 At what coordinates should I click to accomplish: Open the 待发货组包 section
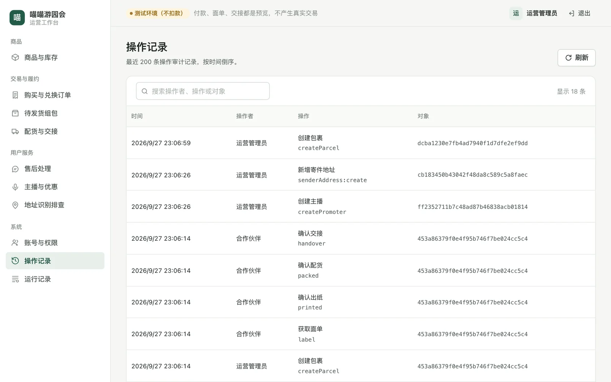[x=55, y=113]
